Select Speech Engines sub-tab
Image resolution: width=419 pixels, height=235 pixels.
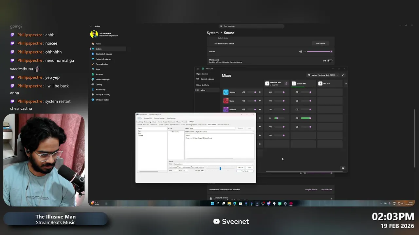pos(164,125)
